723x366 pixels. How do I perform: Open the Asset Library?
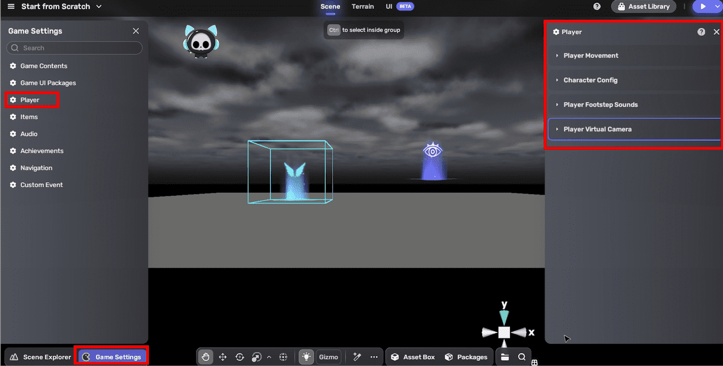(x=644, y=7)
